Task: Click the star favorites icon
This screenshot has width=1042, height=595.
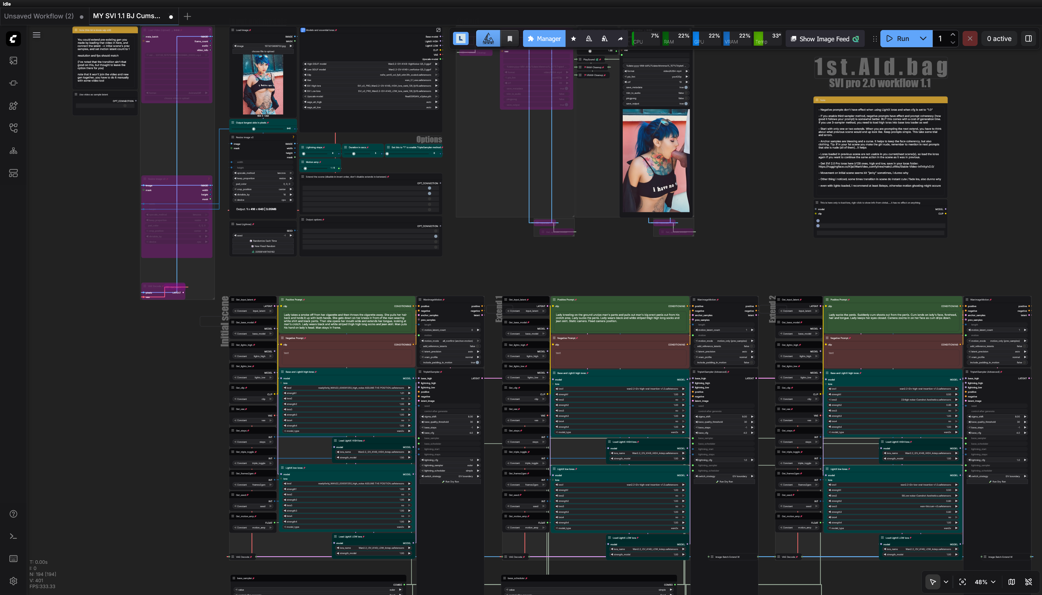Action: pos(573,39)
